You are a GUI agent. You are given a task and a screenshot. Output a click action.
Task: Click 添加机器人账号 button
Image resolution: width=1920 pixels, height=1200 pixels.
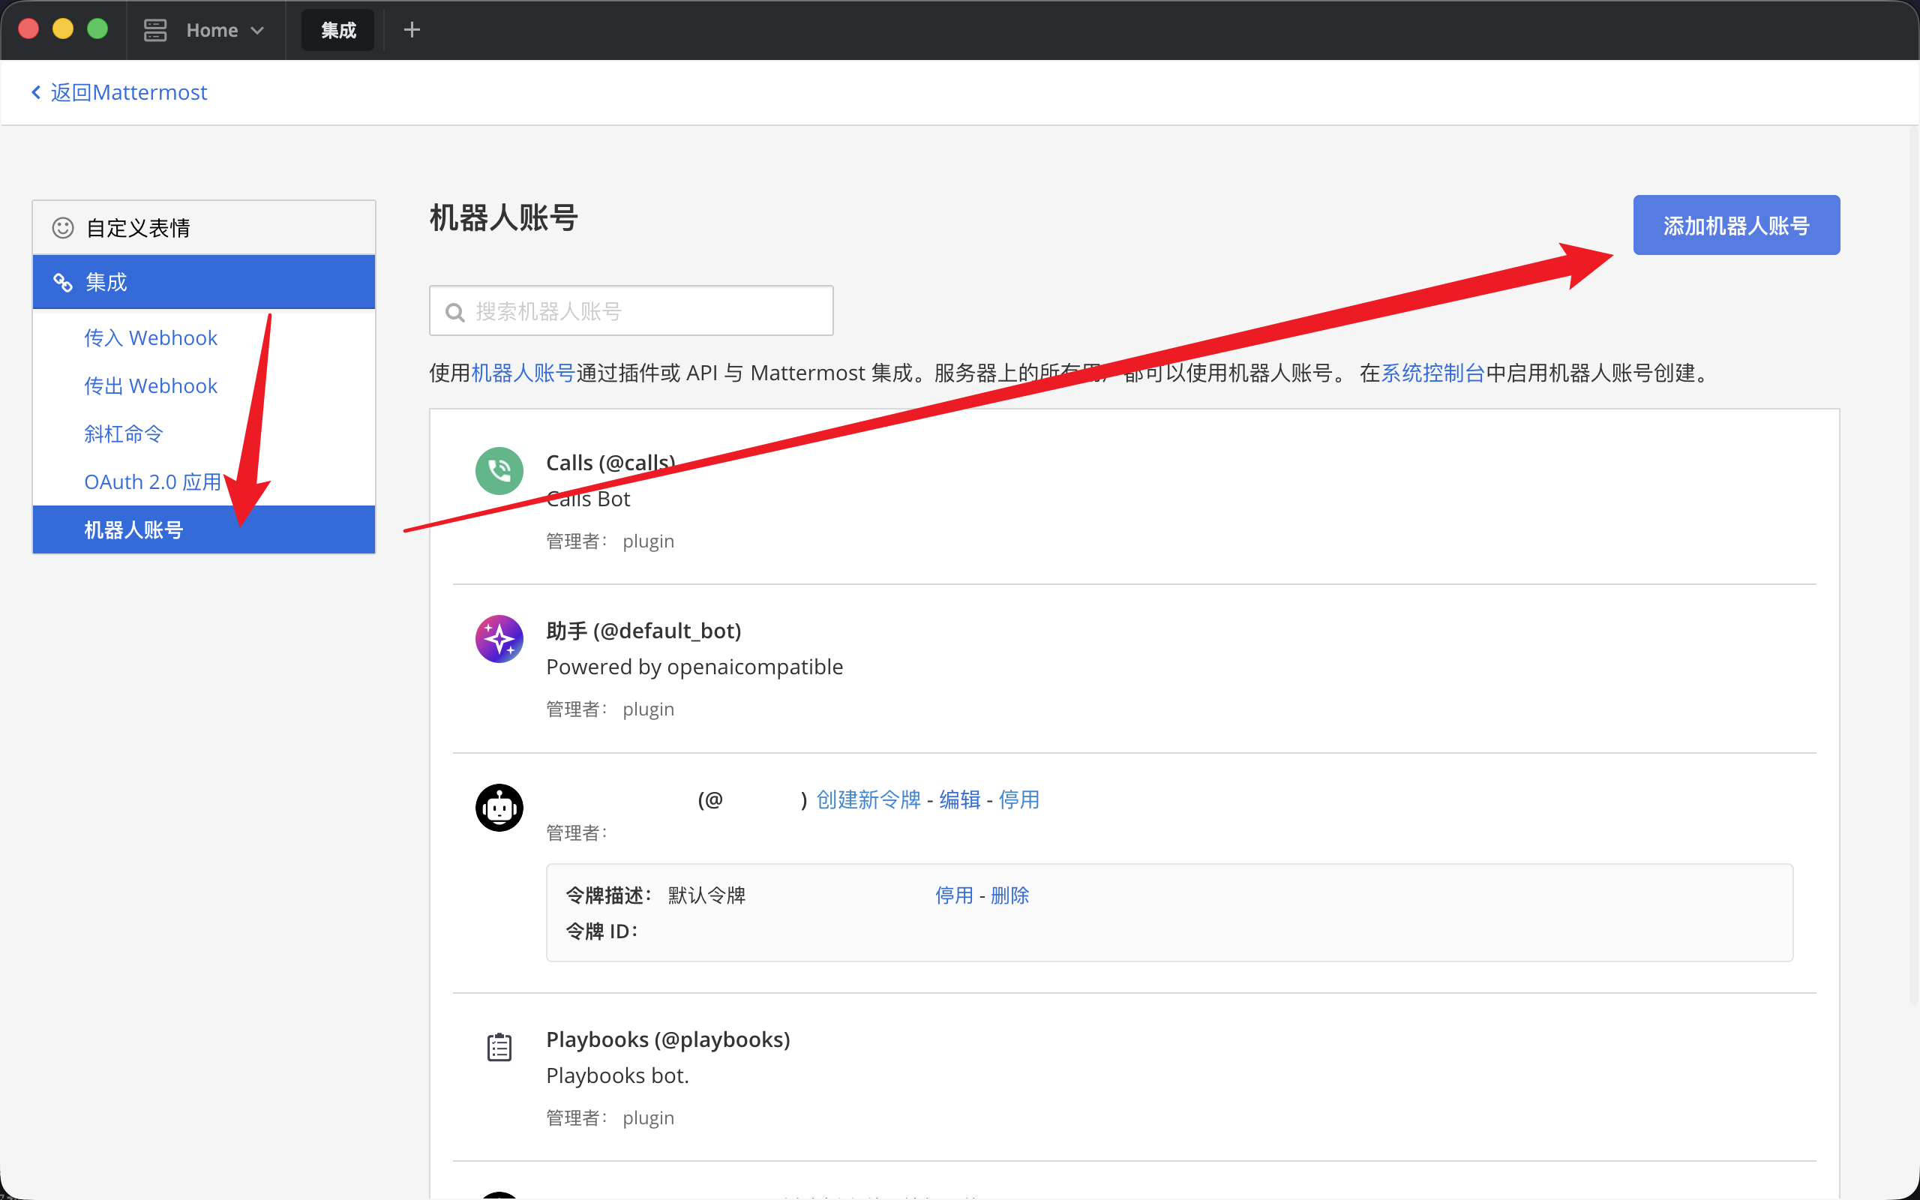pyautogui.click(x=1736, y=226)
